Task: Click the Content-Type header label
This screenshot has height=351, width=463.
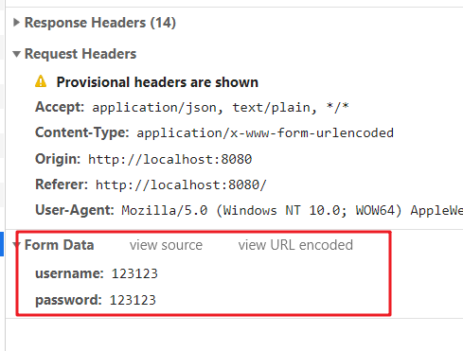Action: [x=82, y=132]
